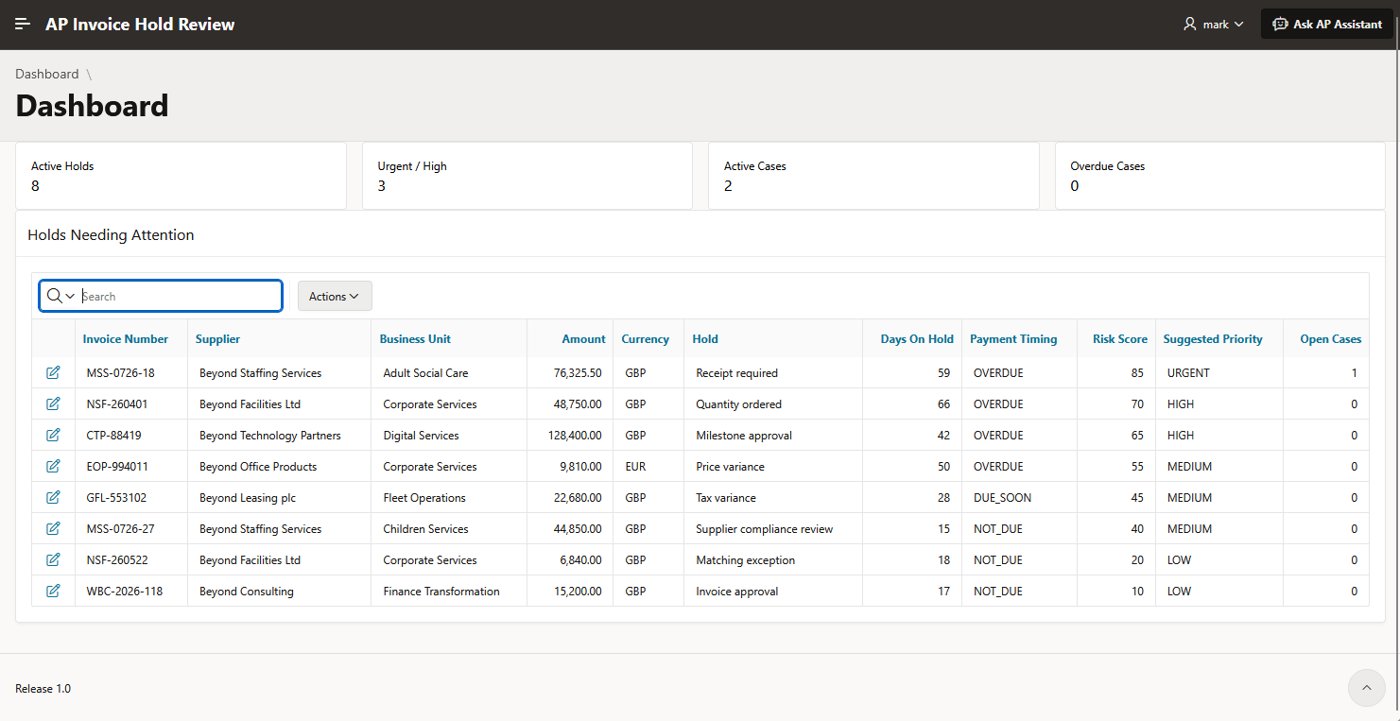Click the Dashboard breadcrumb link
This screenshot has width=1400, height=721.
coord(47,74)
